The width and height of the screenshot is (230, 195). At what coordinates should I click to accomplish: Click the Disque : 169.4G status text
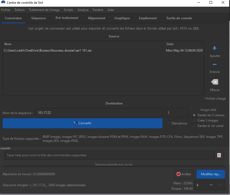[x=182, y=189]
